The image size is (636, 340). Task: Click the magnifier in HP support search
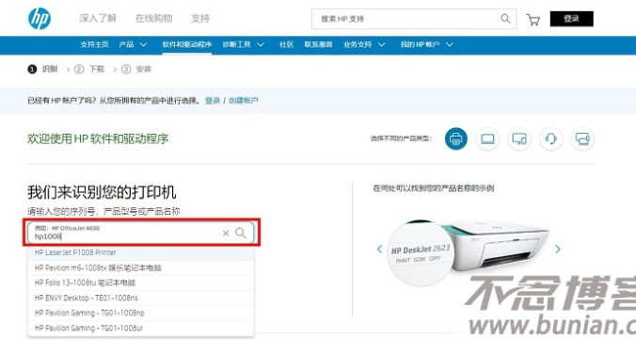pos(505,18)
